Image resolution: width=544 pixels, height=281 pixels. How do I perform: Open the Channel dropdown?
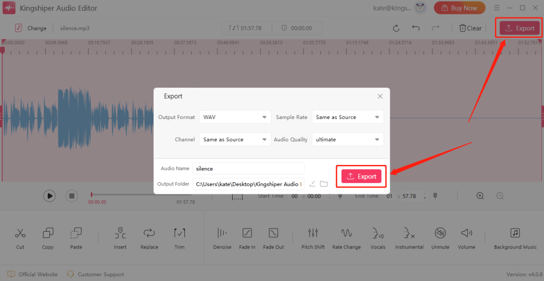235,139
